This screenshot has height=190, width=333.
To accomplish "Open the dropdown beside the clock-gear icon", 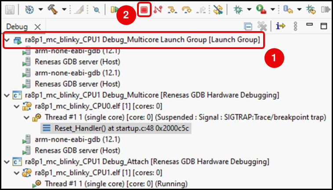I will pyautogui.click(x=40, y=10).
